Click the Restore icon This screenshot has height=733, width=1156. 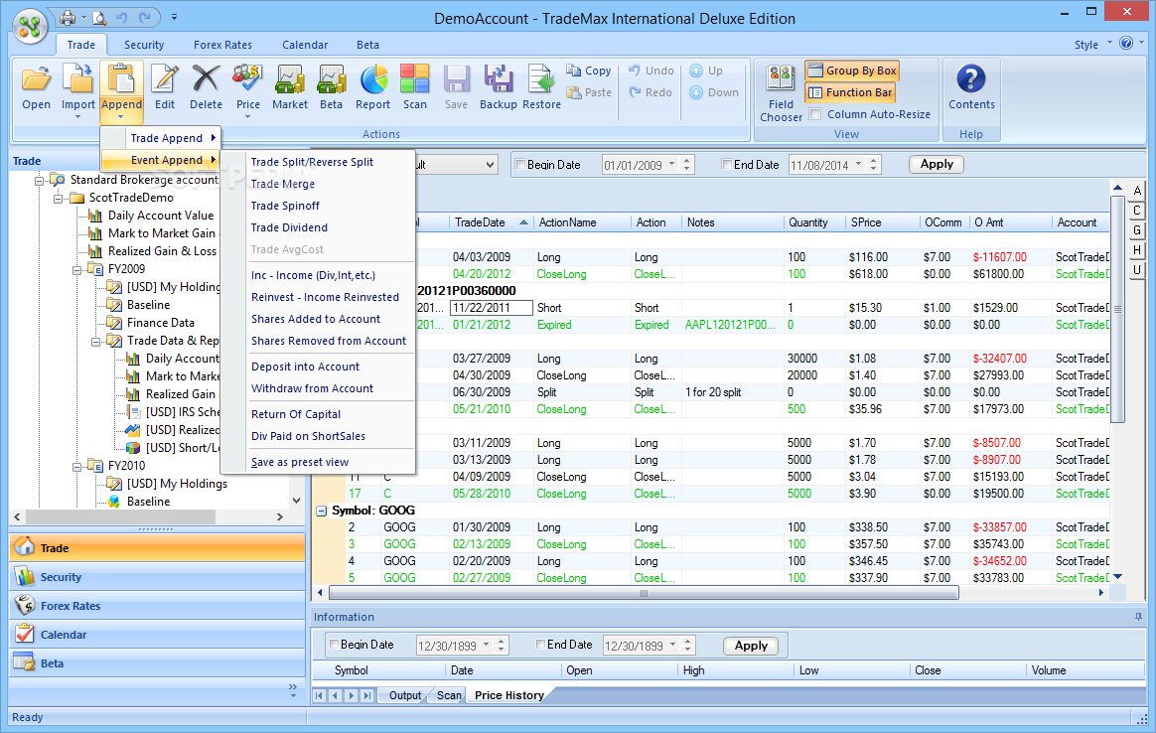point(541,78)
